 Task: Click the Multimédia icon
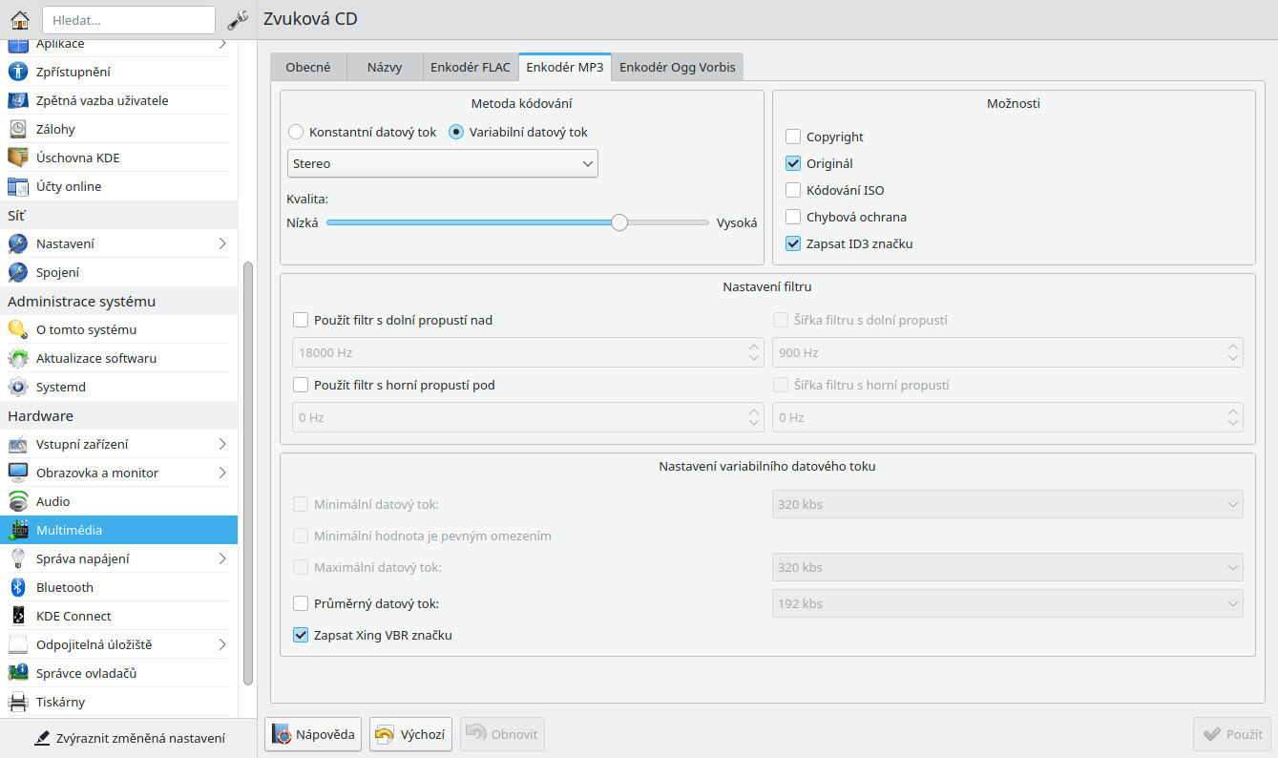coord(18,530)
